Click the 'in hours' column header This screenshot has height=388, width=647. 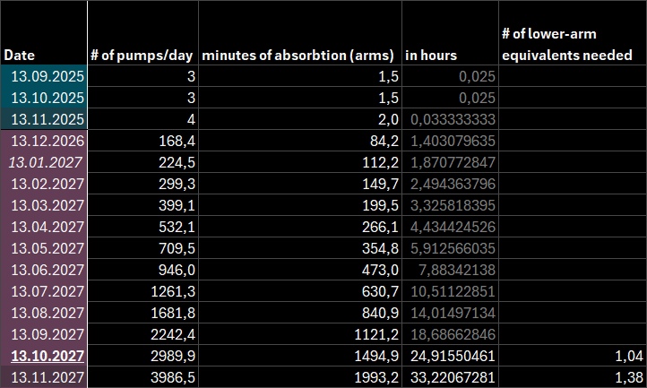pyautogui.click(x=427, y=56)
